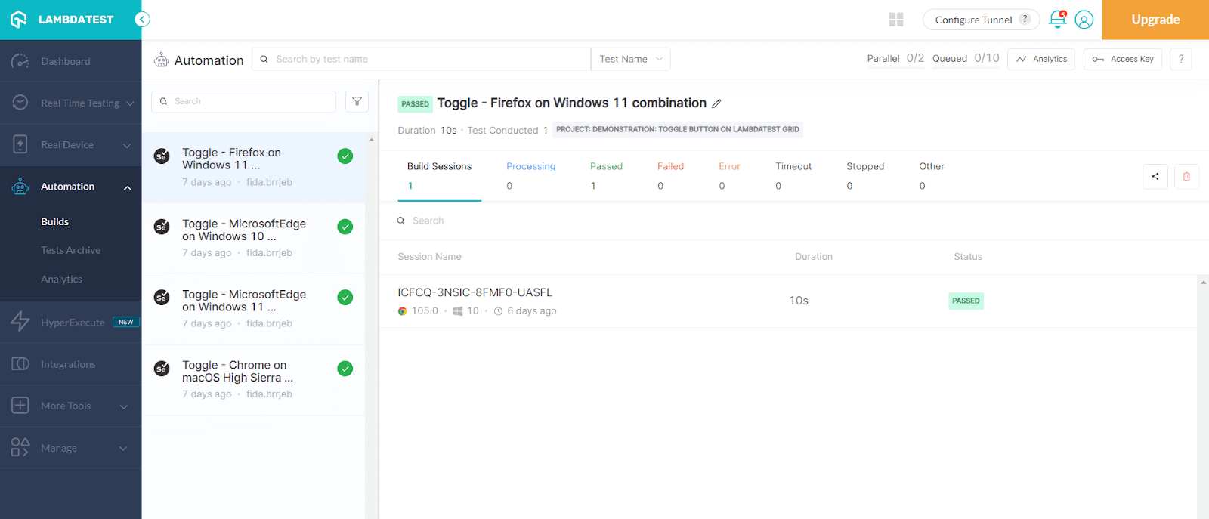Select Toggle - Firefox on Windows 11 build
This screenshot has width=1209, height=519.
254,167
